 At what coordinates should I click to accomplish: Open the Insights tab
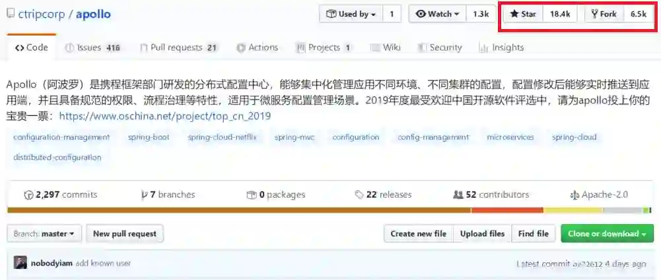(x=502, y=47)
